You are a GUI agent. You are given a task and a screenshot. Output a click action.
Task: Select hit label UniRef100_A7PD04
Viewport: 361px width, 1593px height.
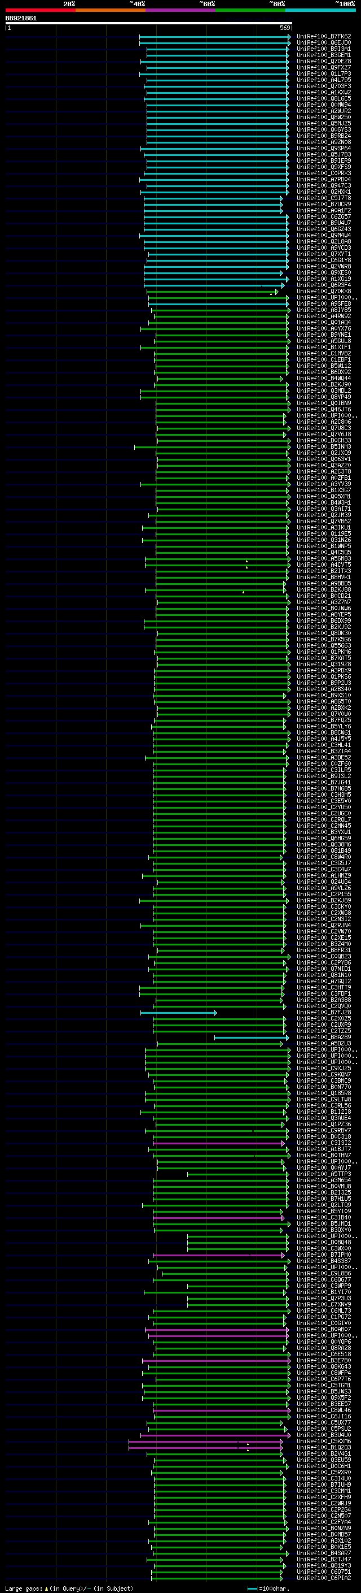coord(324,179)
